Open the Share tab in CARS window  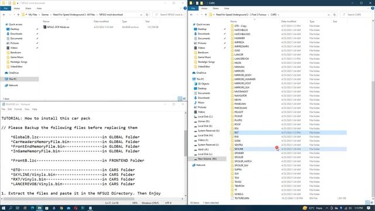[216, 8]
